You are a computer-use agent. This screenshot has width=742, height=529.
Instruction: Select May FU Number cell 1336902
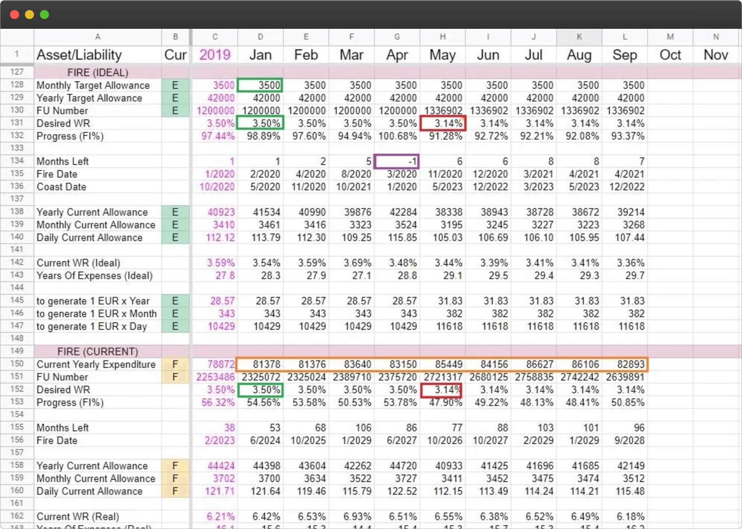(443, 110)
